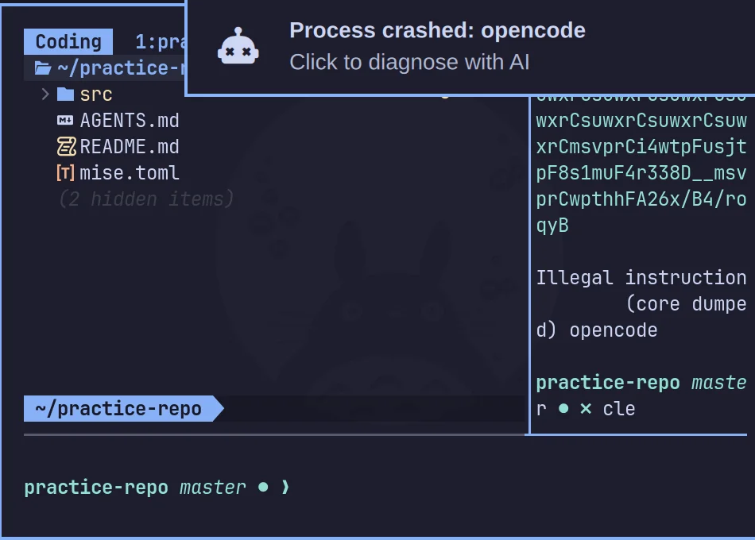Click the scroll icon beside README.md

[66, 146]
